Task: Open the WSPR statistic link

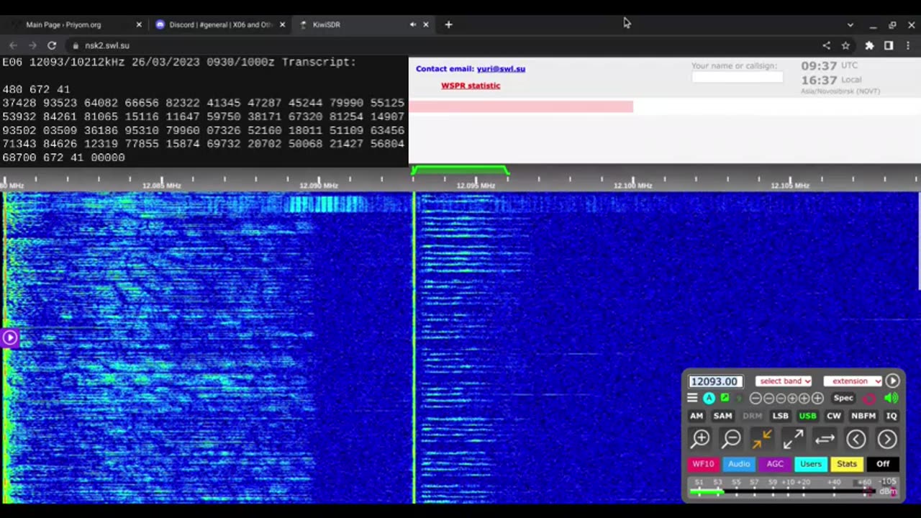Action: [471, 86]
